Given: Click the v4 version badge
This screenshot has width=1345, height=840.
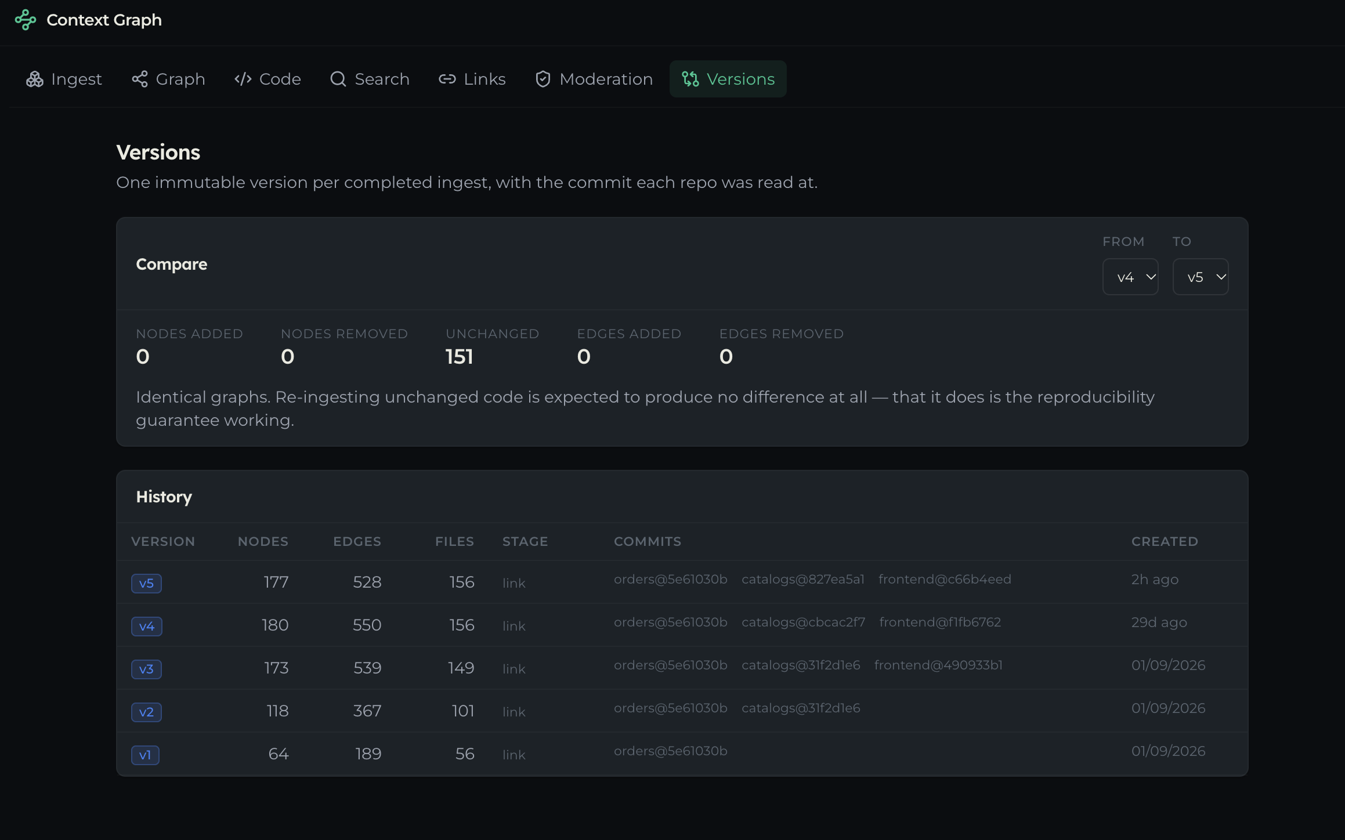Looking at the screenshot, I should (147, 626).
